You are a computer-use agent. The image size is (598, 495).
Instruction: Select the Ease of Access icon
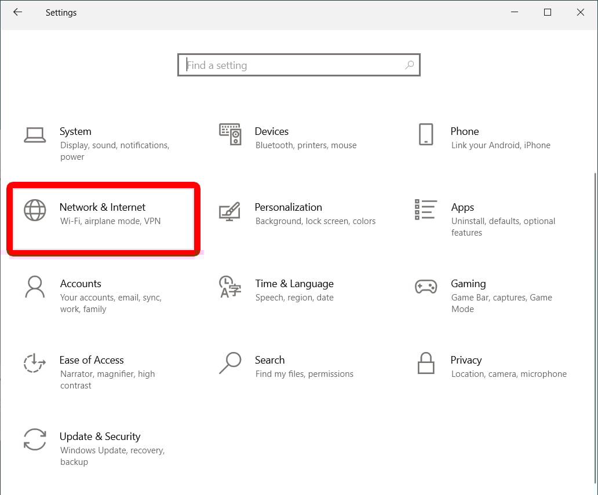tap(35, 363)
